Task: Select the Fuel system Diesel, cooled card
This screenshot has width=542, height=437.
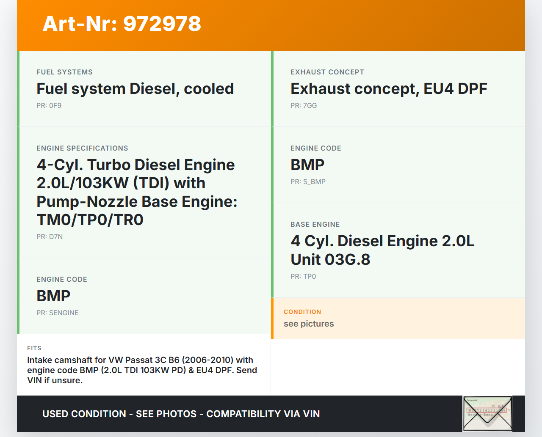Action: (144, 89)
